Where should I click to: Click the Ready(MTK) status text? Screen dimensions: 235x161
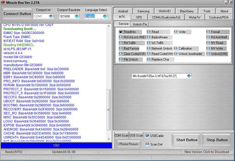[x=14, y=152]
